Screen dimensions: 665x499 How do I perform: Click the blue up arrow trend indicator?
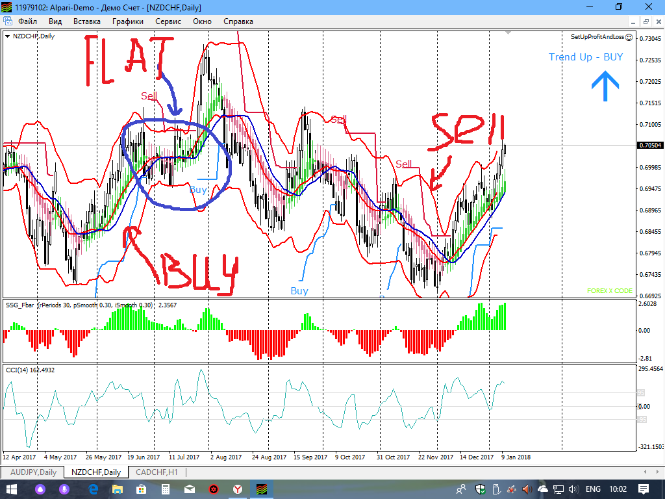[605, 86]
